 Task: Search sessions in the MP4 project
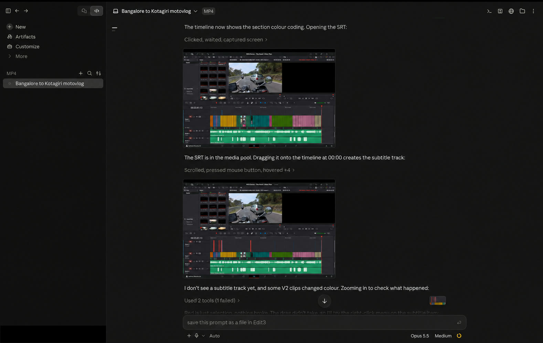89,73
